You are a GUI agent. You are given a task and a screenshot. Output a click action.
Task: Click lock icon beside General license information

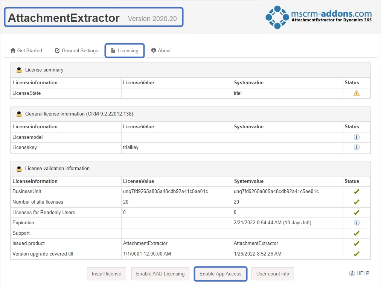click(x=19, y=114)
